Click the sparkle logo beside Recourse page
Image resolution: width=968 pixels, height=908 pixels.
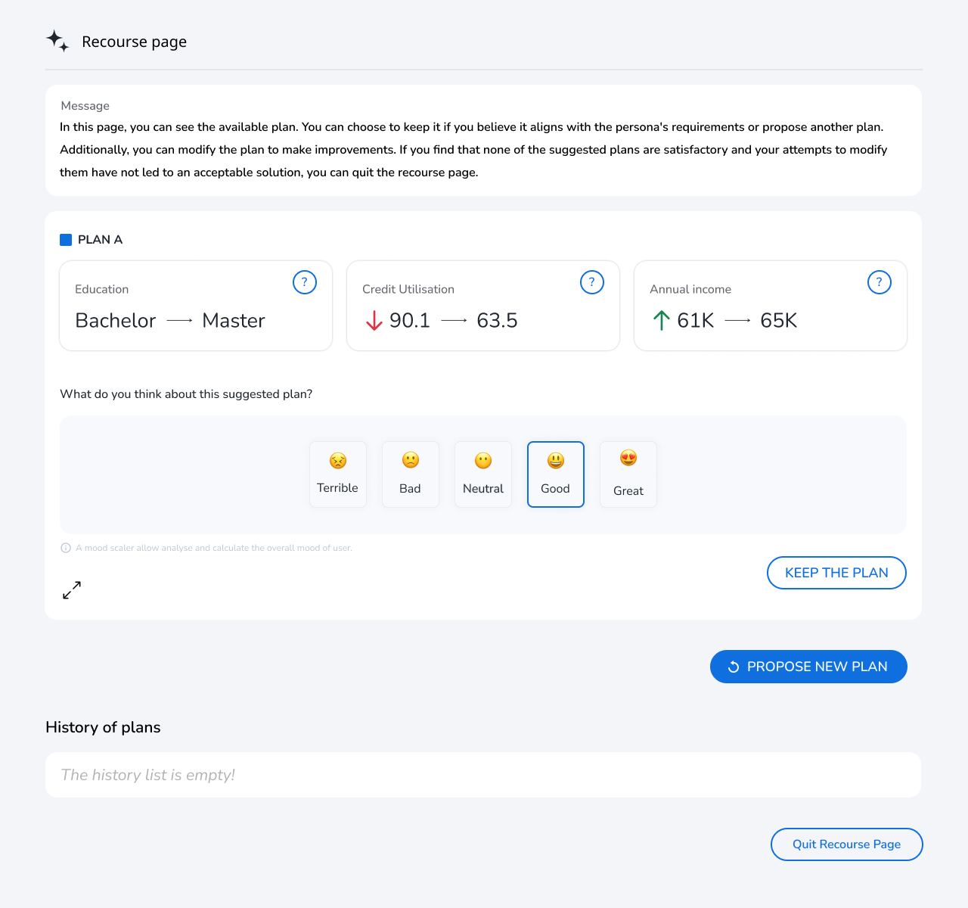tap(57, 41)
